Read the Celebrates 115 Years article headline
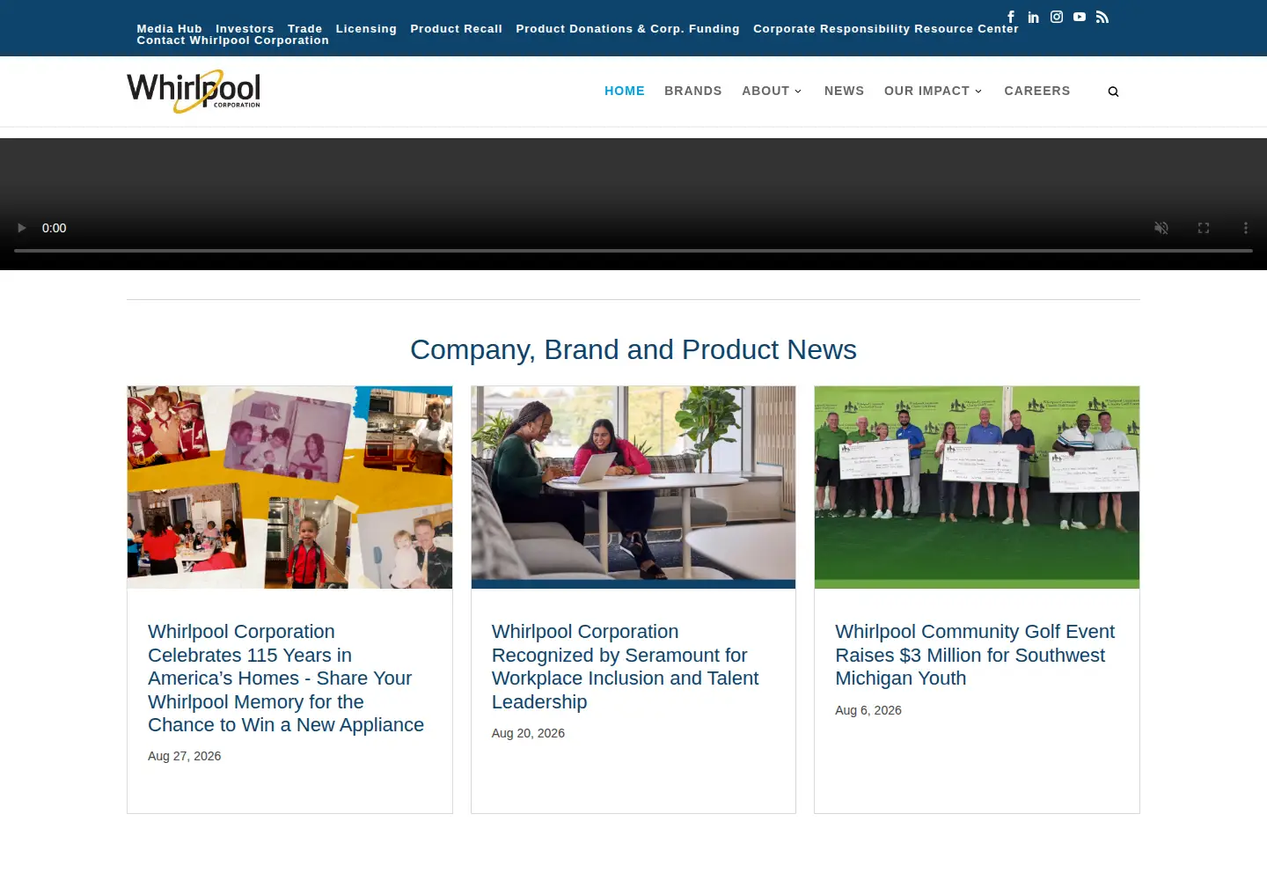The height and width of the screenshot is (880, 1267). click(286, 678)
